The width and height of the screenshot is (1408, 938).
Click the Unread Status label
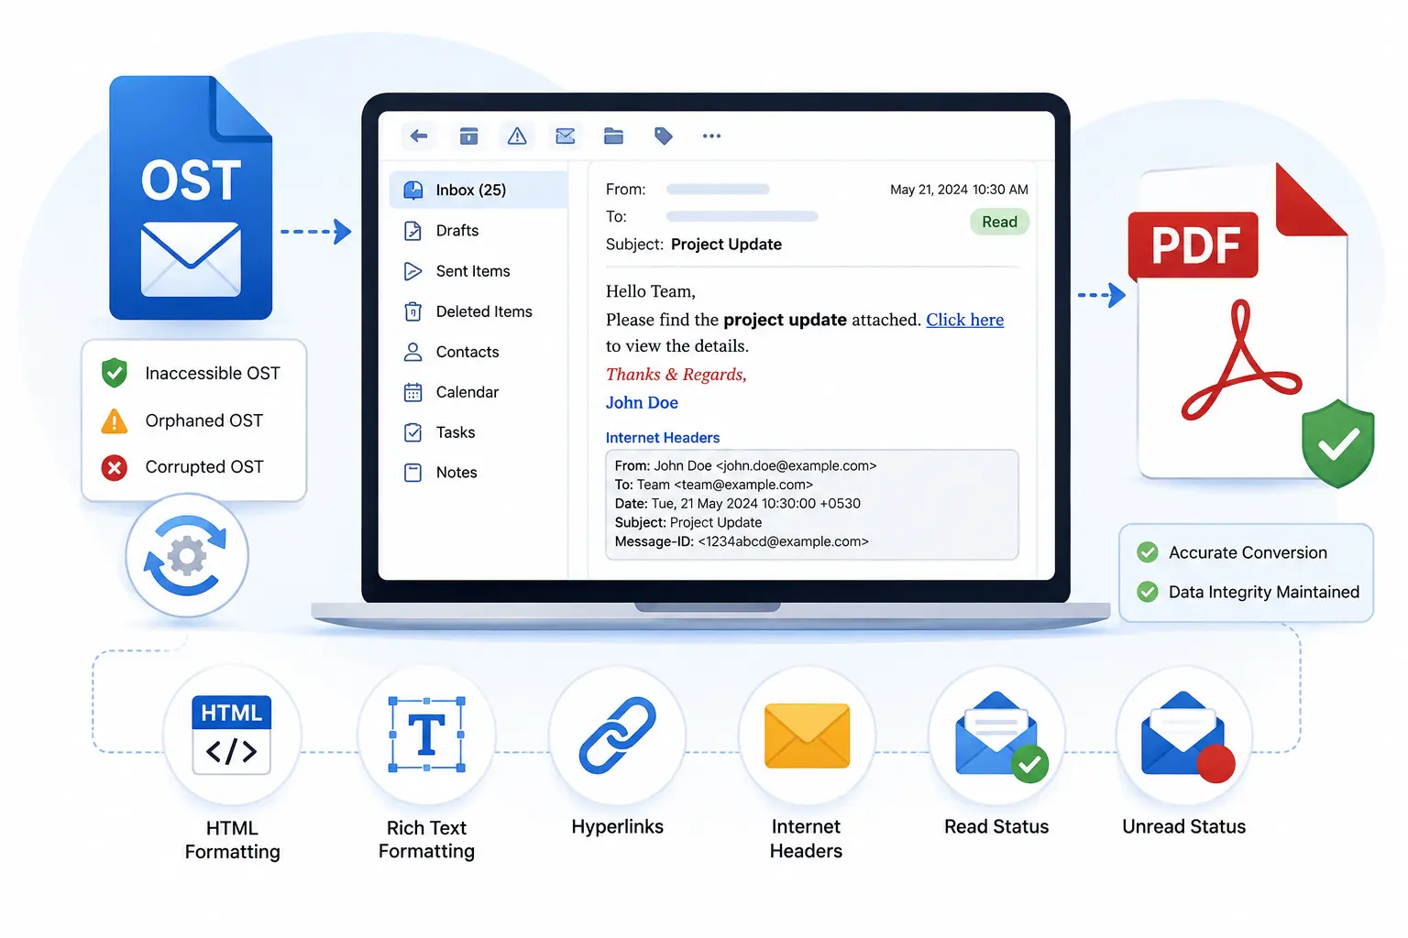[x=1183, y=827]
